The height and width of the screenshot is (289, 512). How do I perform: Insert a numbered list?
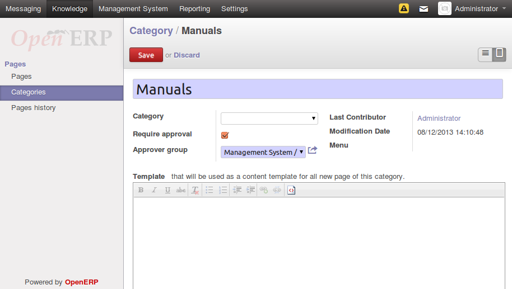pos(223,190)
